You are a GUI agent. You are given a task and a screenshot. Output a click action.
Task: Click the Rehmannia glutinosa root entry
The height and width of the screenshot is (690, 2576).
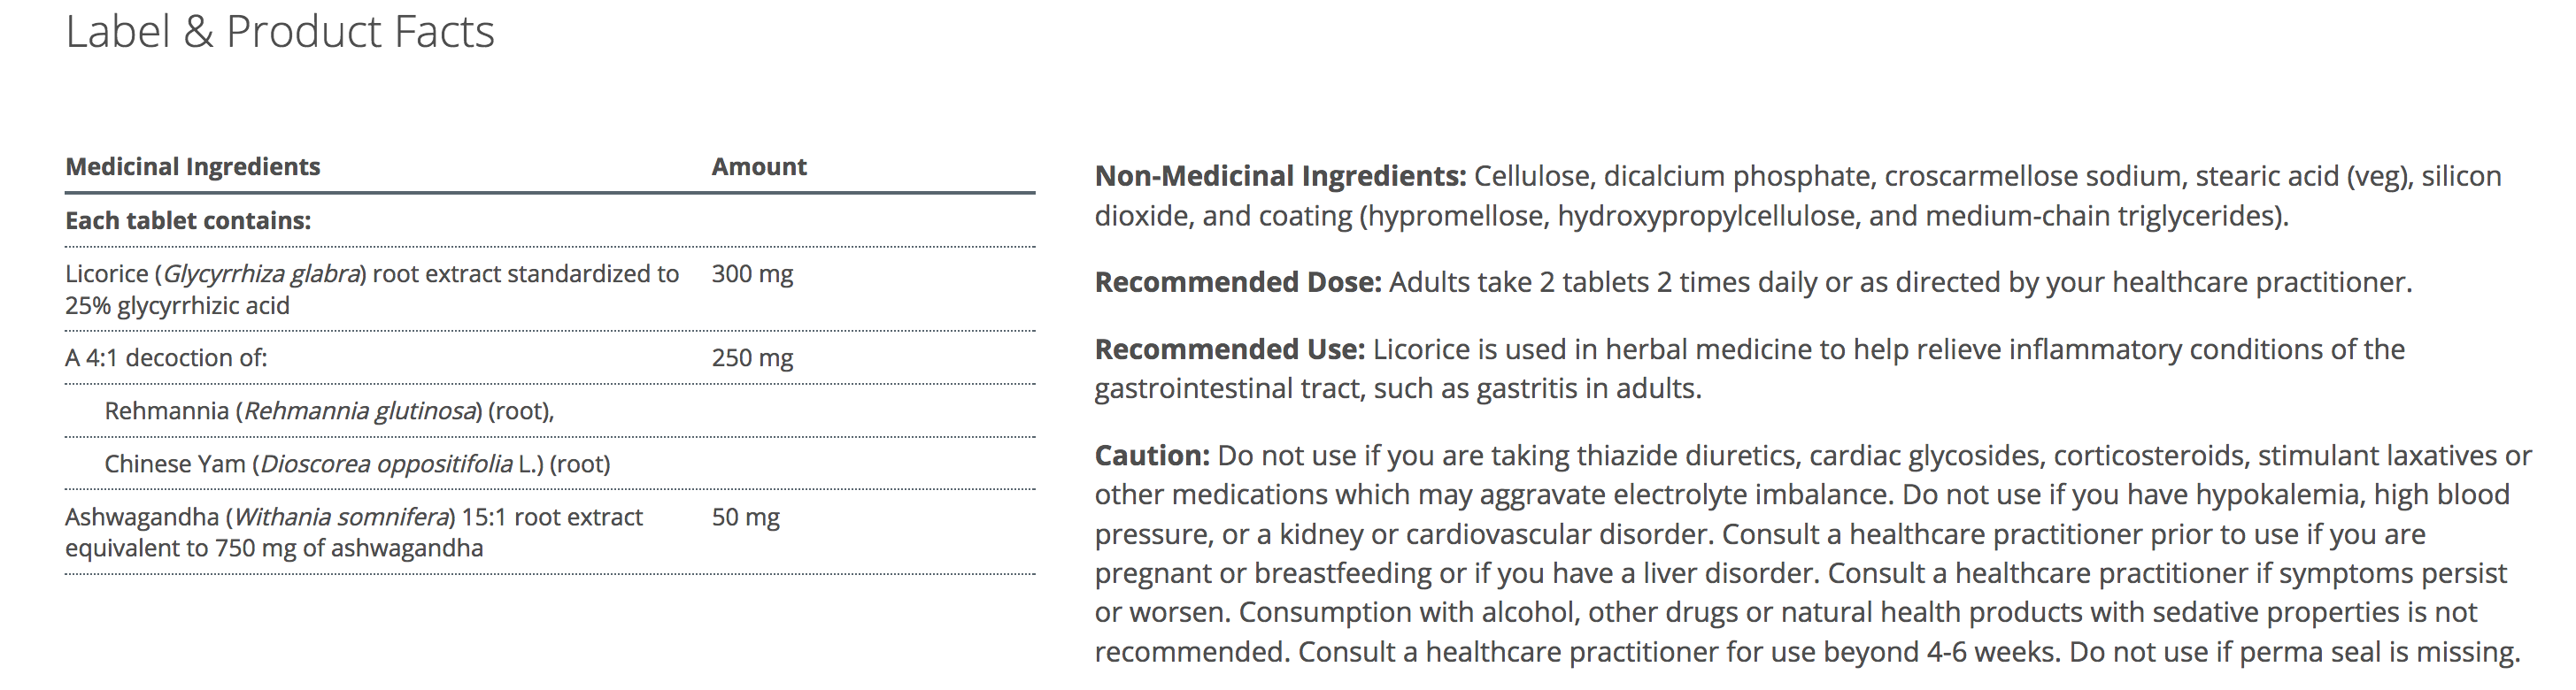coord(329,411)
